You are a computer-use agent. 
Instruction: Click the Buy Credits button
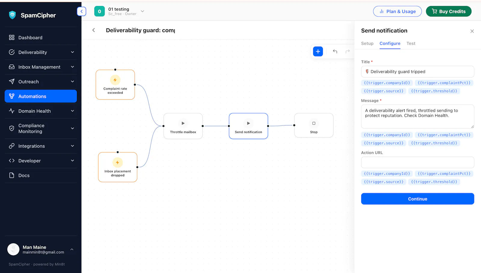click(x=449, y=11)
